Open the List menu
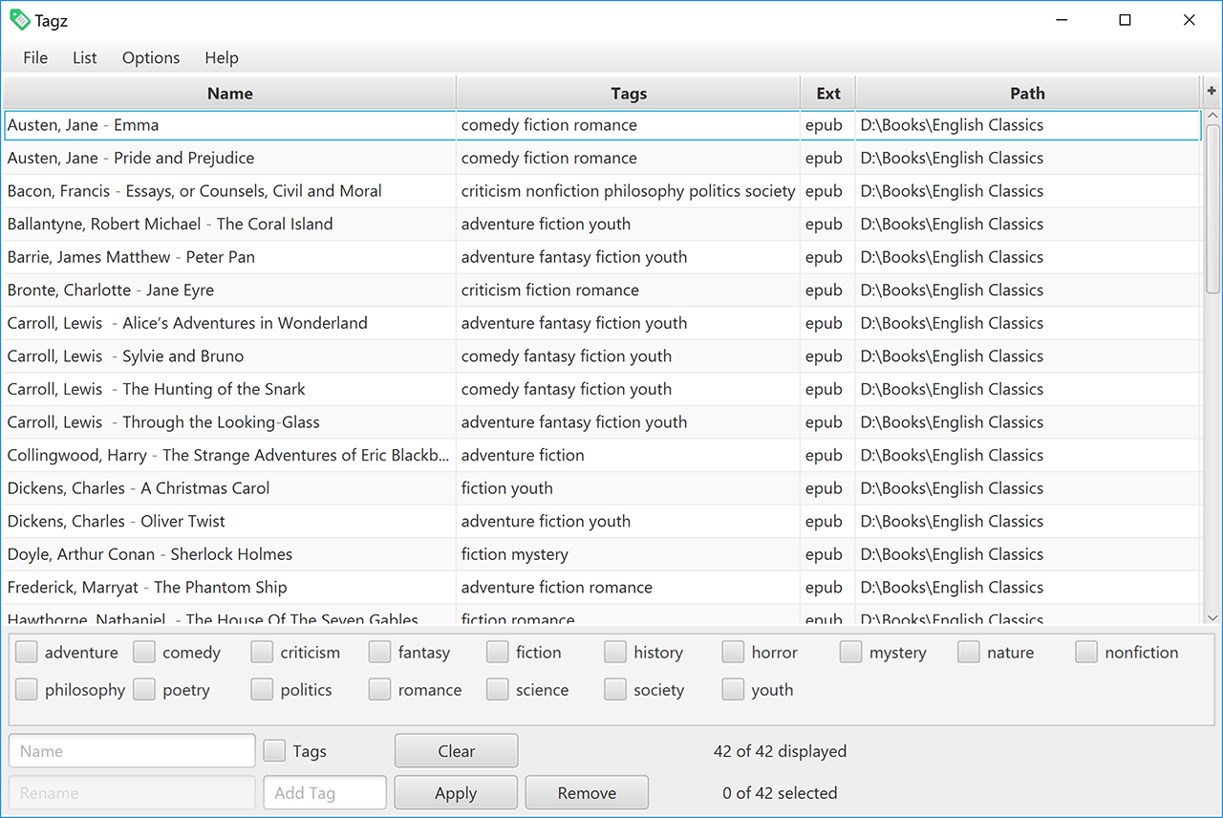The image size is (1223, 818). [85, 57]
